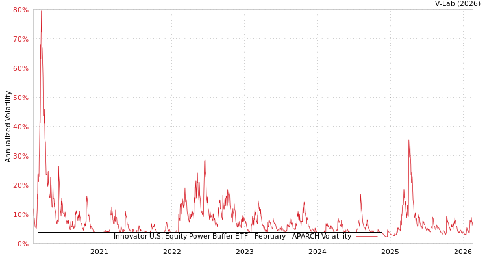Image resolution: width=487 pixels, height=260 pixels.
Task: Click the 2024 x-axis label
Action: (318, 252)
